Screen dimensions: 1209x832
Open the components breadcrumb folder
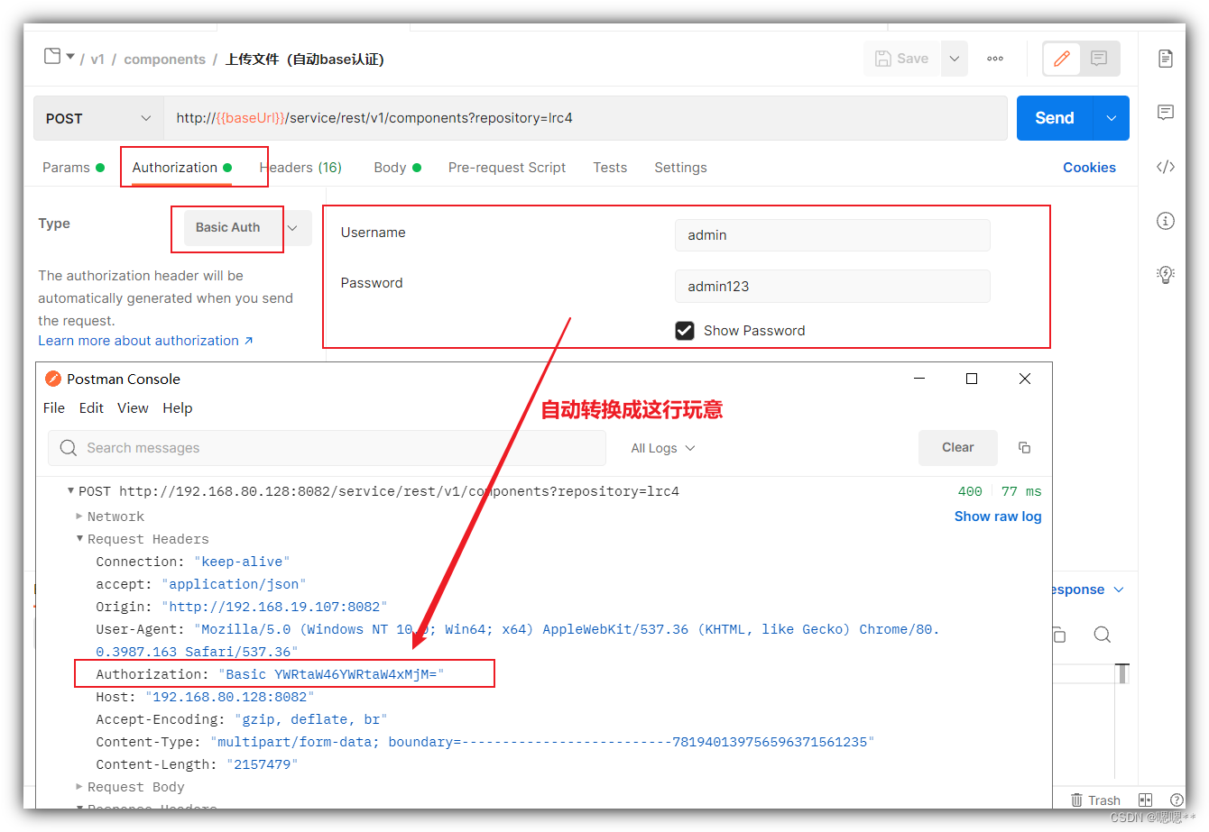tap(164, 59)
